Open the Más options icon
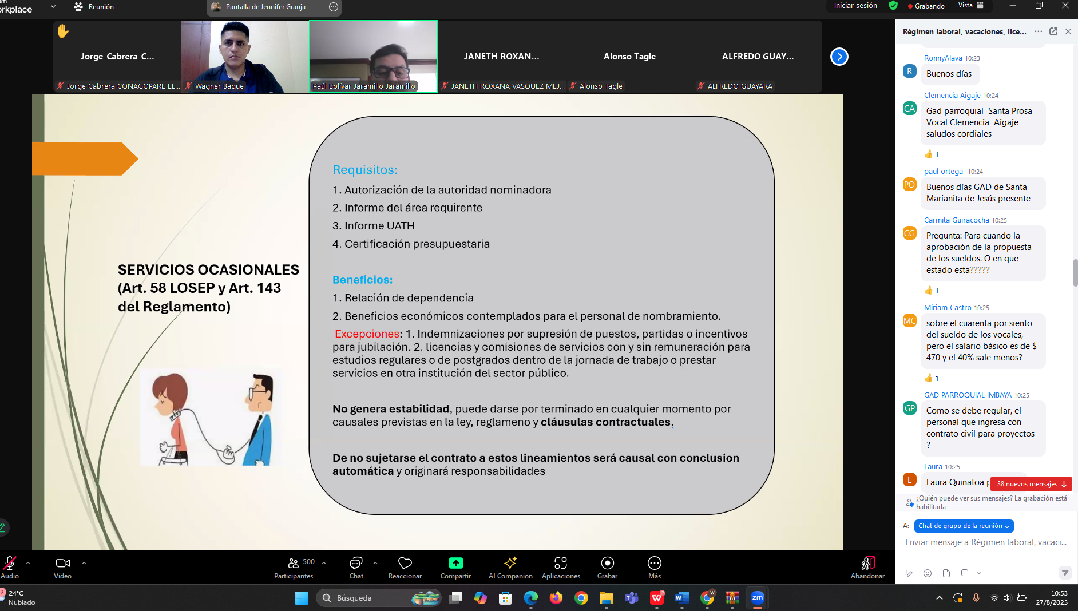 tap(654, 564)
